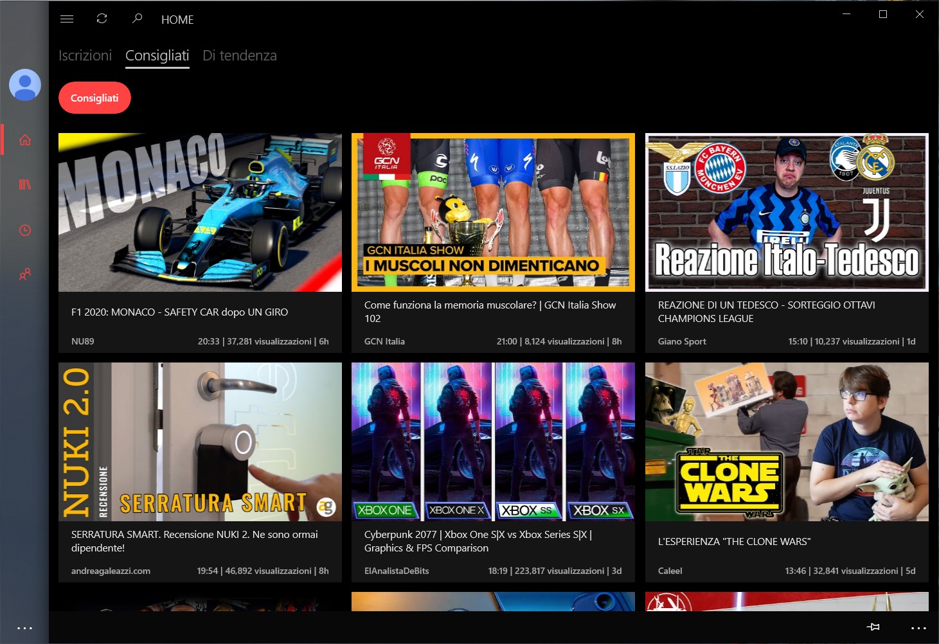
Task: Click '20:33 | 37,281 visualizzazioni | 6h' text
Action: pyautogui.click(x=264, y=342)
